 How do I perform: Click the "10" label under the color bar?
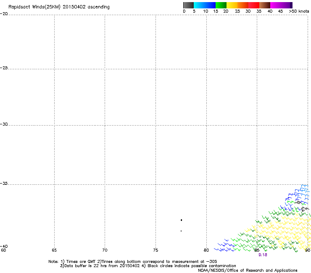pos(206,11)
